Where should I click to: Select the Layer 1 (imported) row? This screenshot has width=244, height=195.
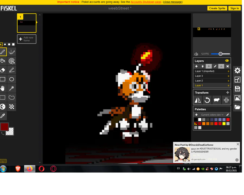212,71
